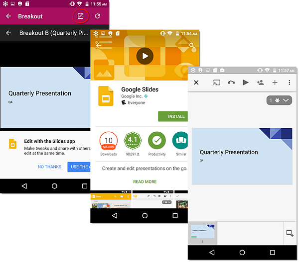Screen dimensions: 299x262
Task: Close the presentation in Slides editor
Action: click(x=196, y=83)
